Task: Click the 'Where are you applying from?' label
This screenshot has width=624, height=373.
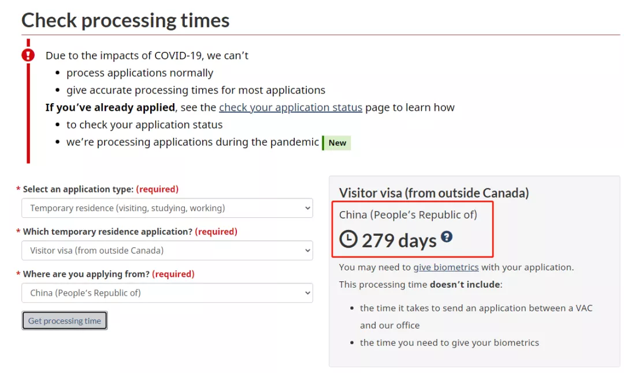Action: (86, 274)
